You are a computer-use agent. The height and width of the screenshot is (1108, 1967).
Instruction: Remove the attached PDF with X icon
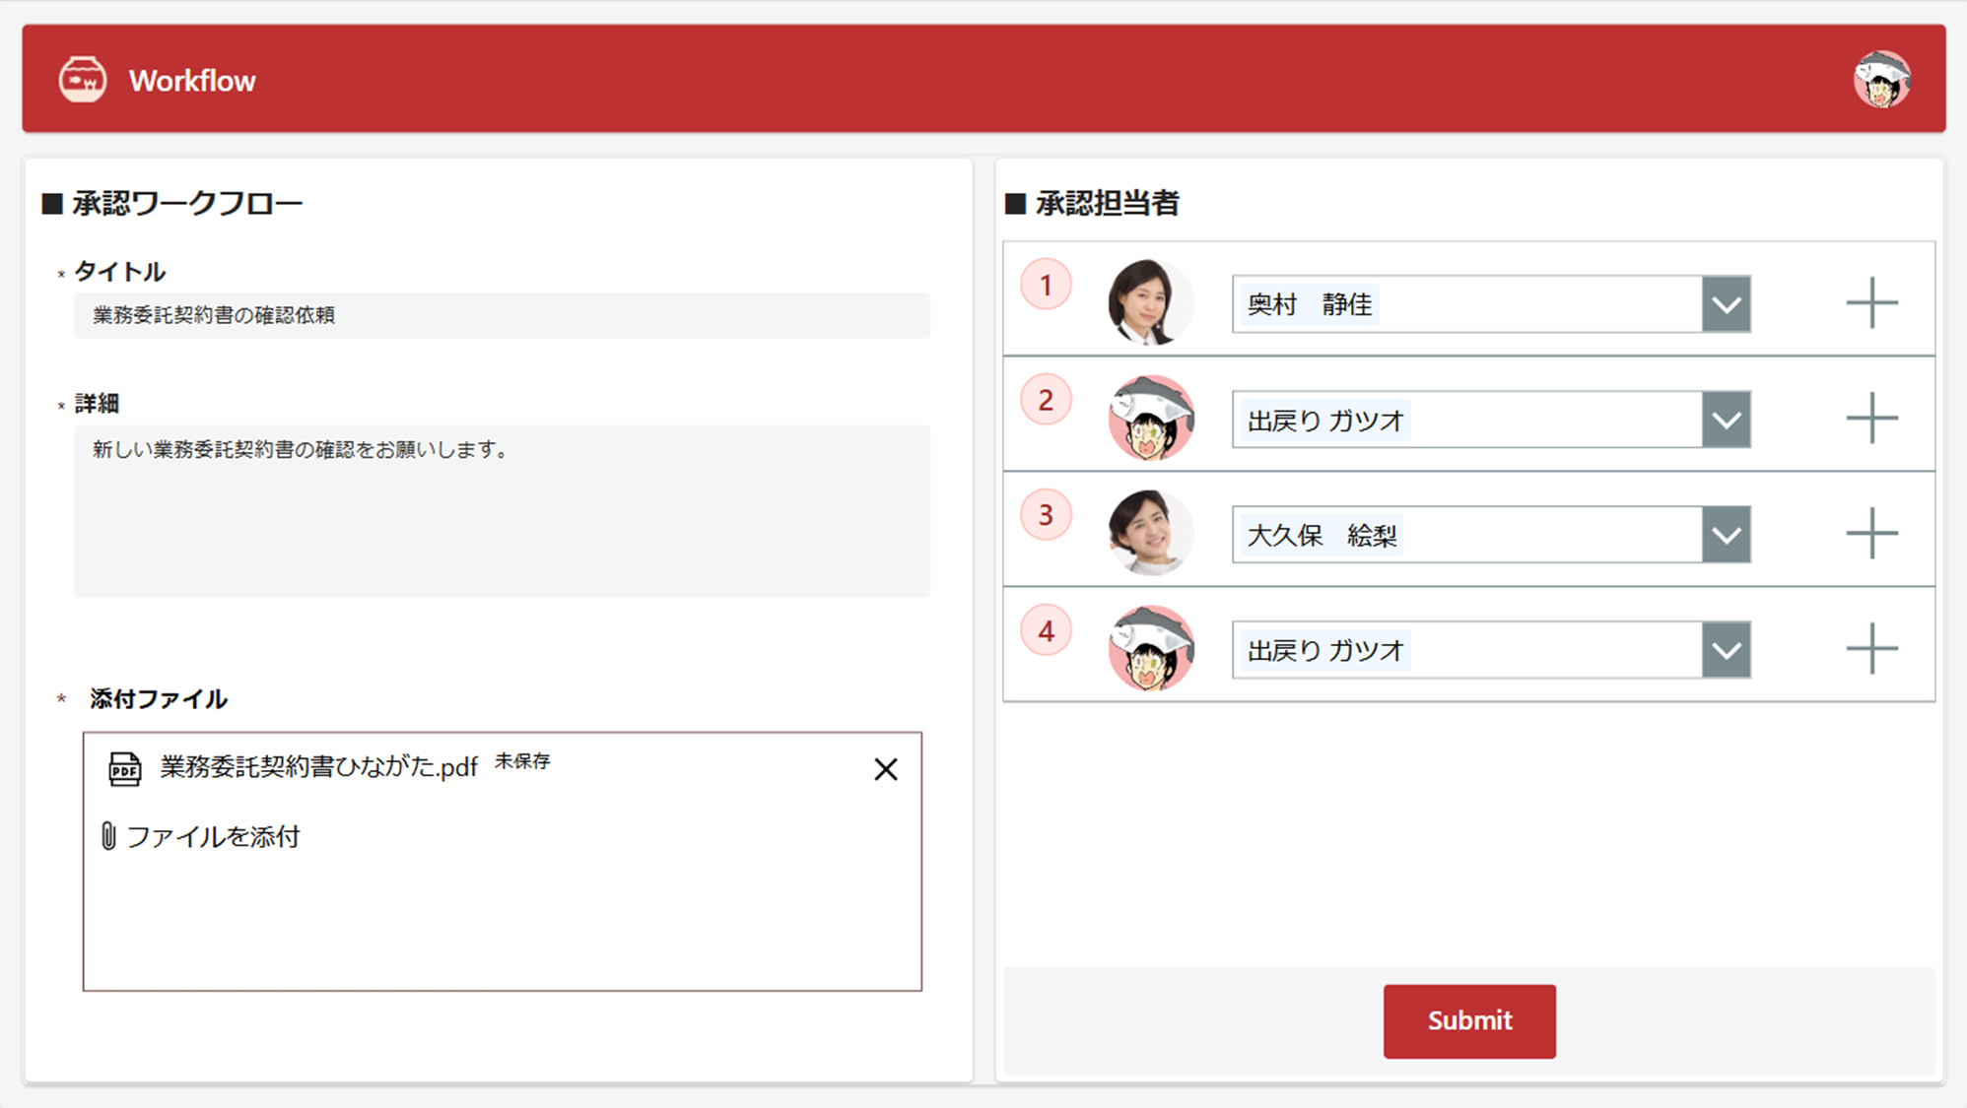[x=885, y=769]
